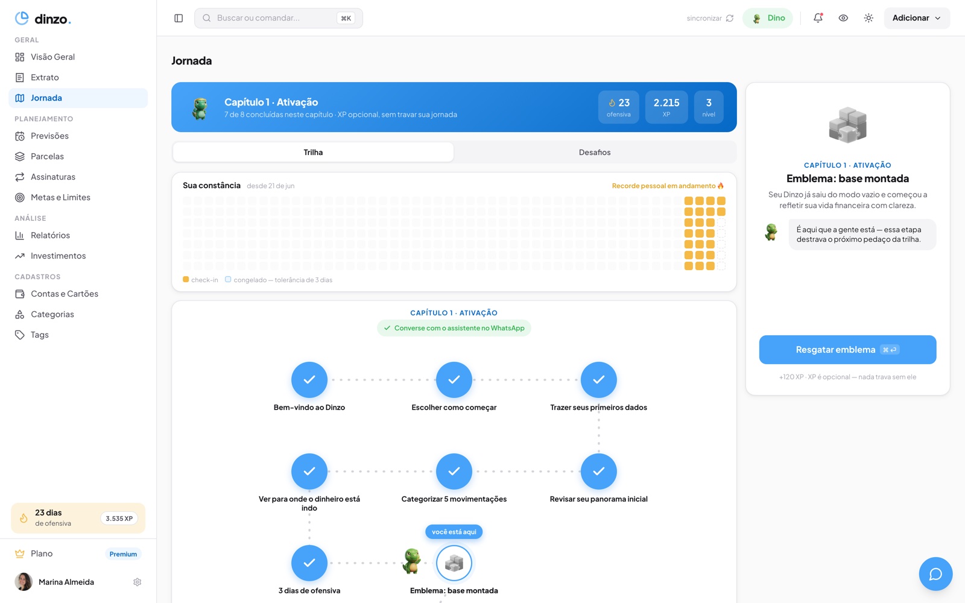Select Categorizar 5 movimentações node
This screenshot has height=603, width=965.
pyautogui.click(x=454, y=472)
